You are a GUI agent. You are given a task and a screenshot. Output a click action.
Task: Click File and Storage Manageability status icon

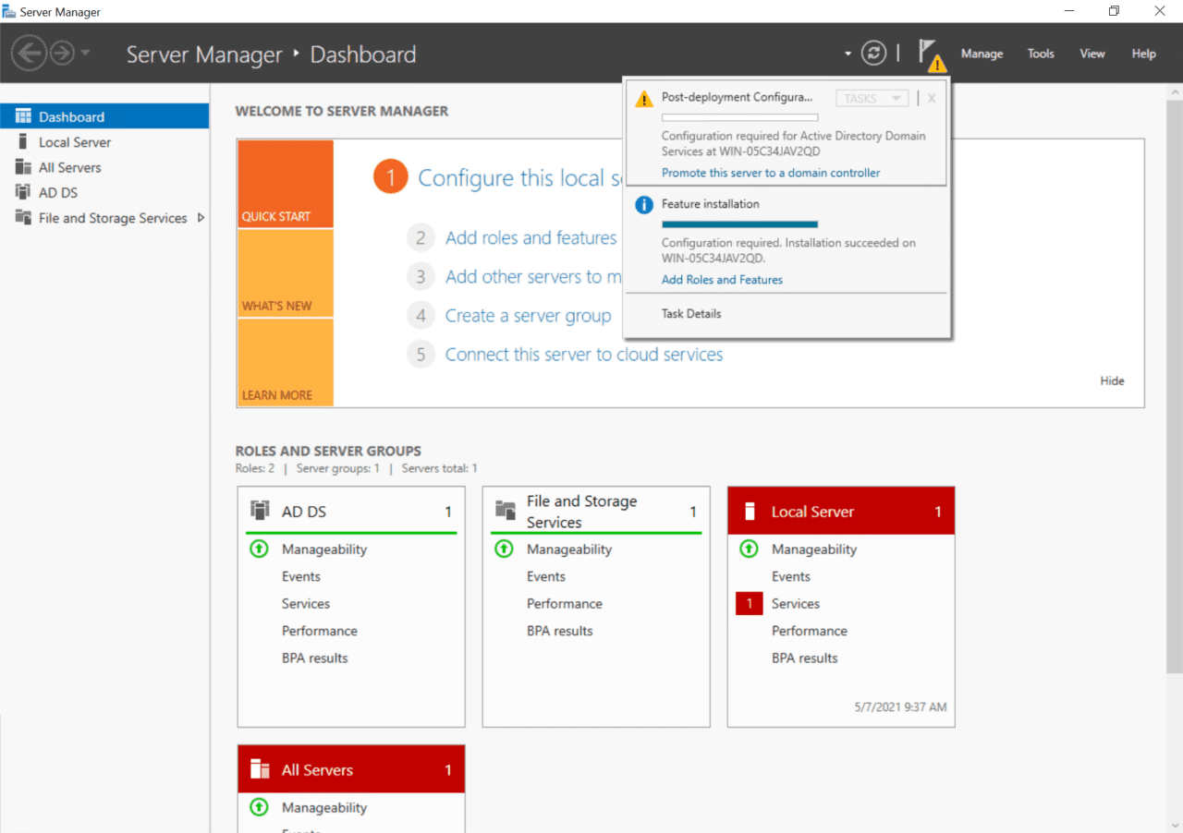click(x=504, y=549)
